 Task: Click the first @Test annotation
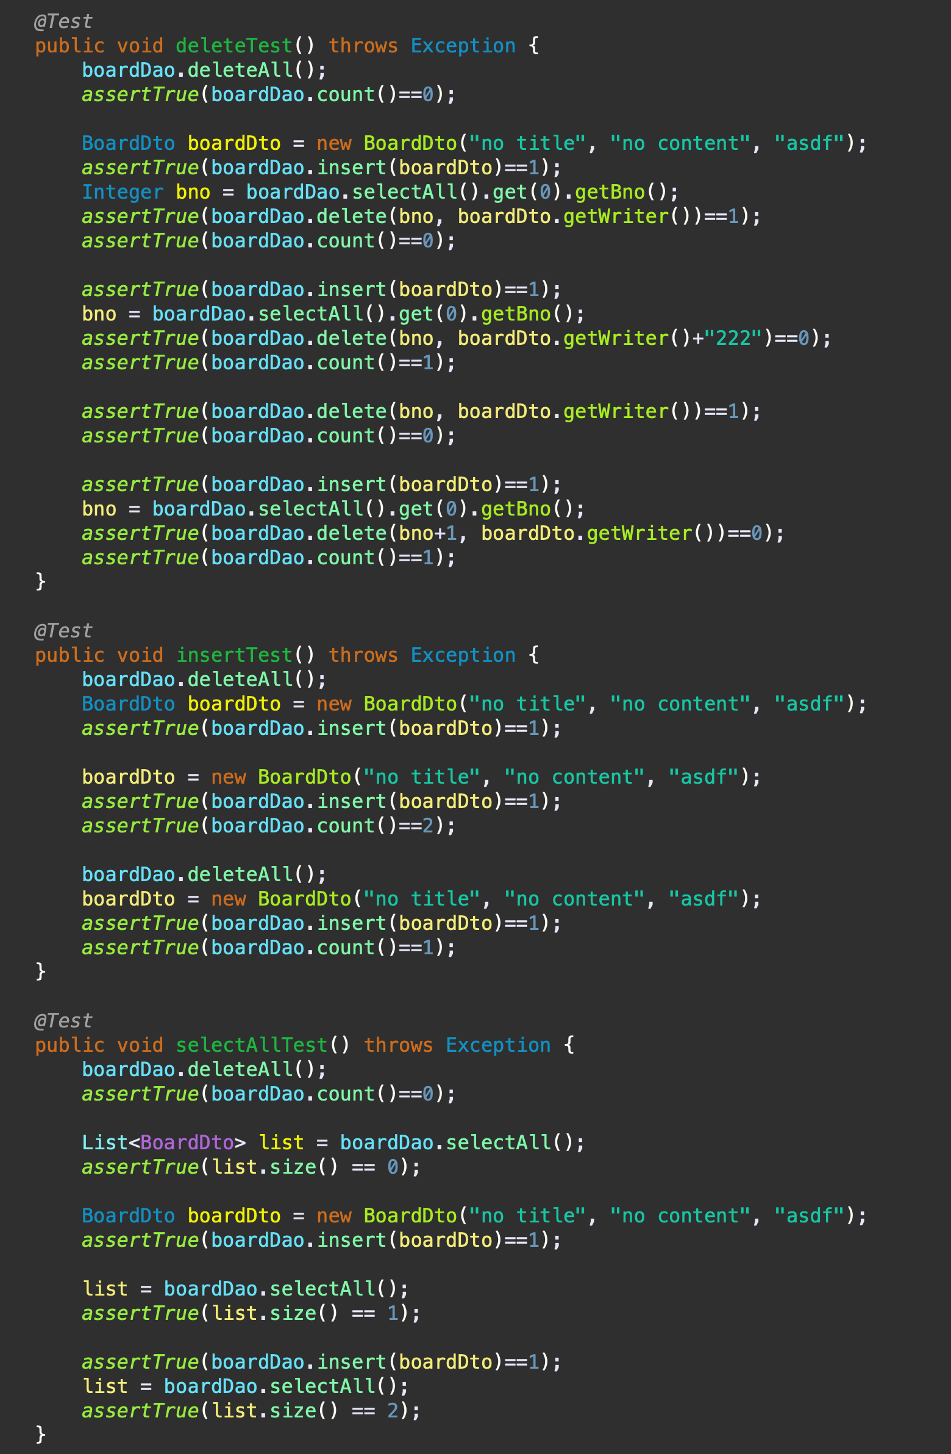63,21
